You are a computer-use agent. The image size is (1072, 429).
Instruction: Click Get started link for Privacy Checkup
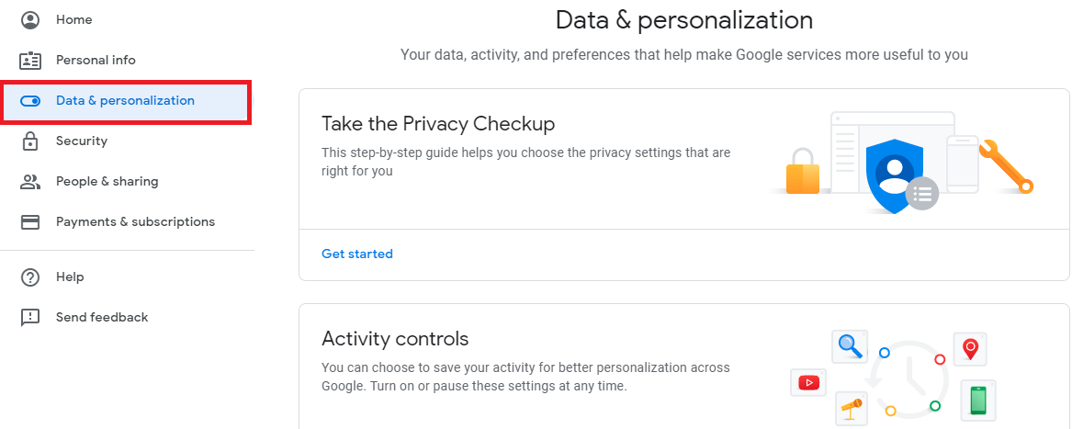tap(357, 254)
